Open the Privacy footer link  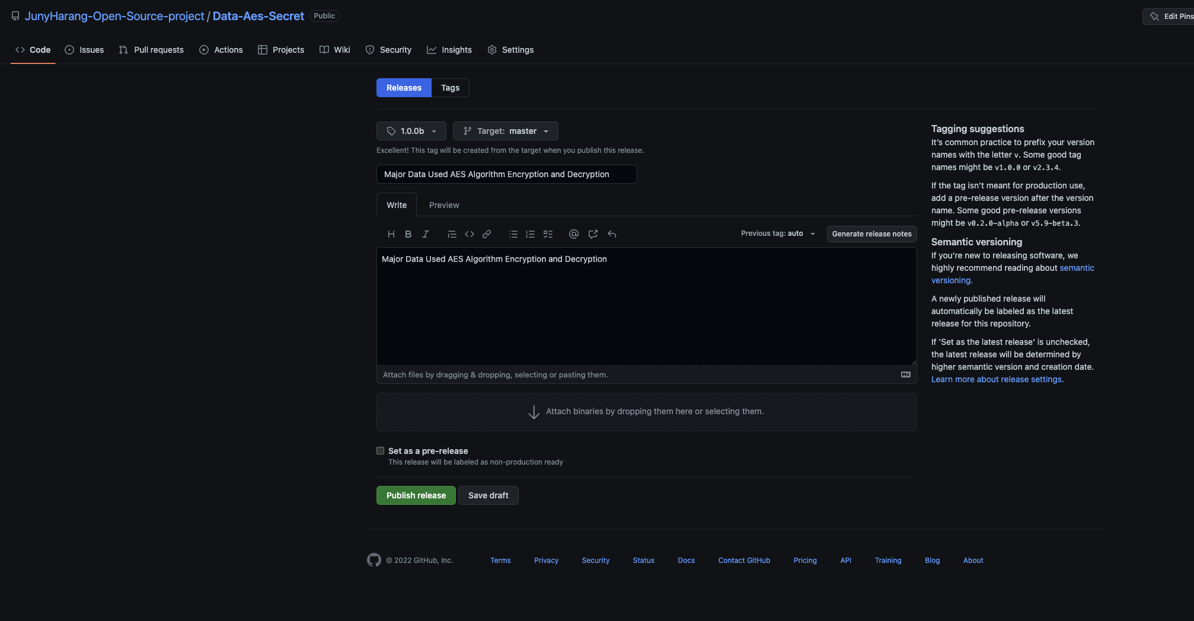(x=546, y=561)
